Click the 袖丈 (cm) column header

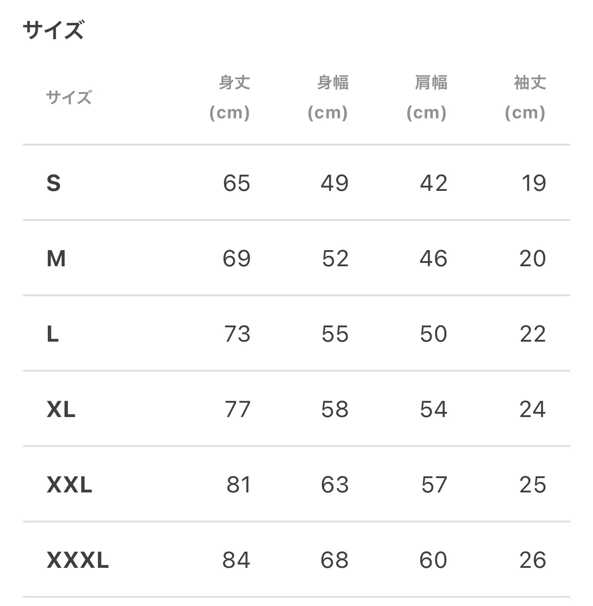tap(525, 98)
